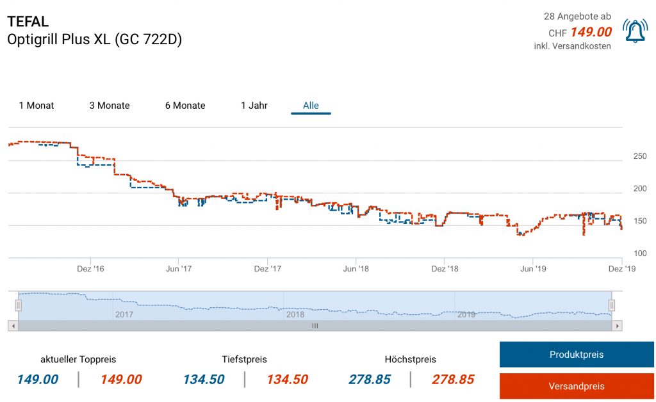Click the Tiefstpreis blue 134.50 value
This screenshot has width=656, height=402.
click(x=204, y=380)
